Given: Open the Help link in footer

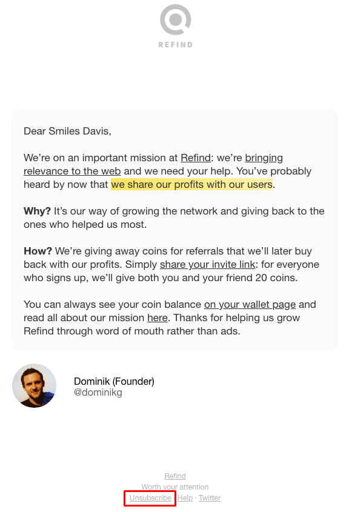Looking at the screenshot, I should 185,498.
